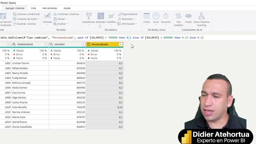
Task: Select cell Paola Gómez
Action: click(30, 88)
